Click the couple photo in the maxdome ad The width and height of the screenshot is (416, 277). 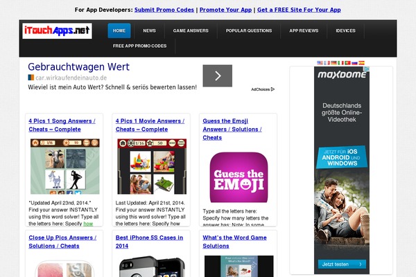pyautogui.click(x=342, y=211)
